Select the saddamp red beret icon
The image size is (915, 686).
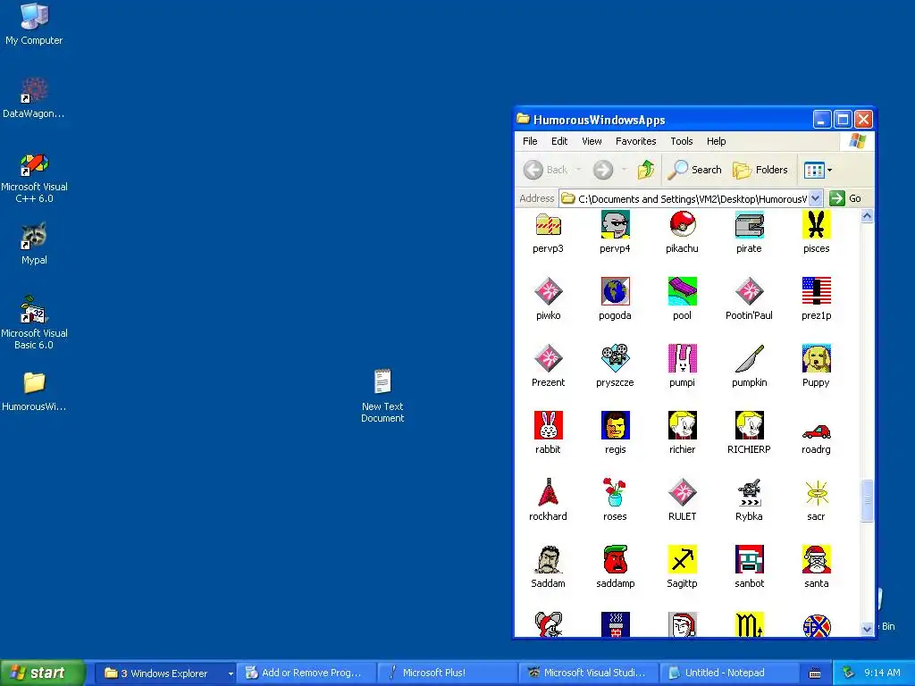(615, 559)
